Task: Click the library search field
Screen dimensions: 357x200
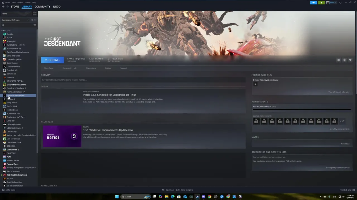Action: 17,25
